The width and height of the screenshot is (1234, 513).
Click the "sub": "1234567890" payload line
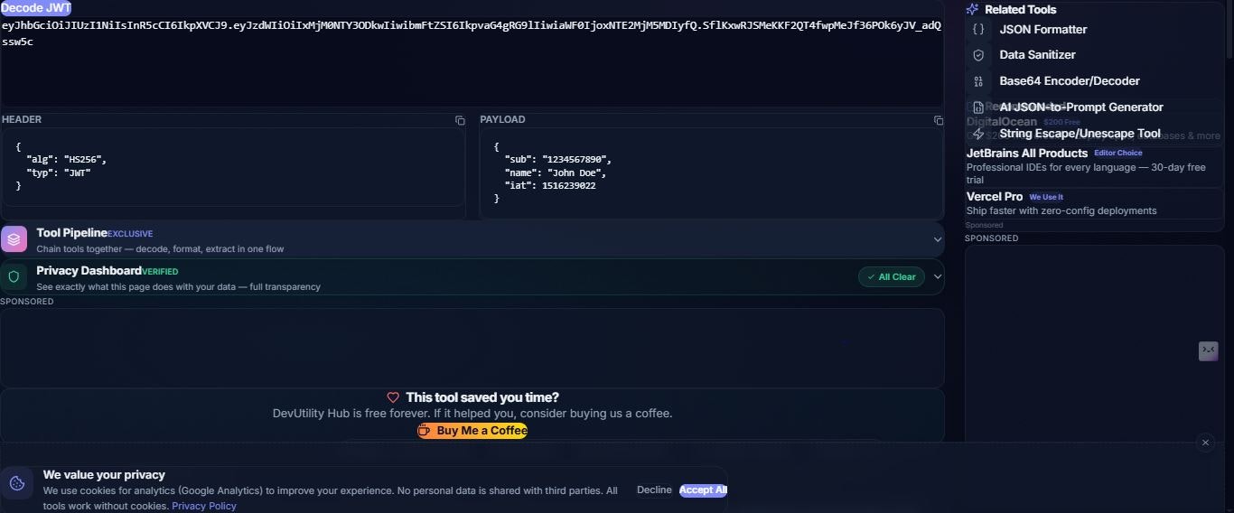[557, 160]
